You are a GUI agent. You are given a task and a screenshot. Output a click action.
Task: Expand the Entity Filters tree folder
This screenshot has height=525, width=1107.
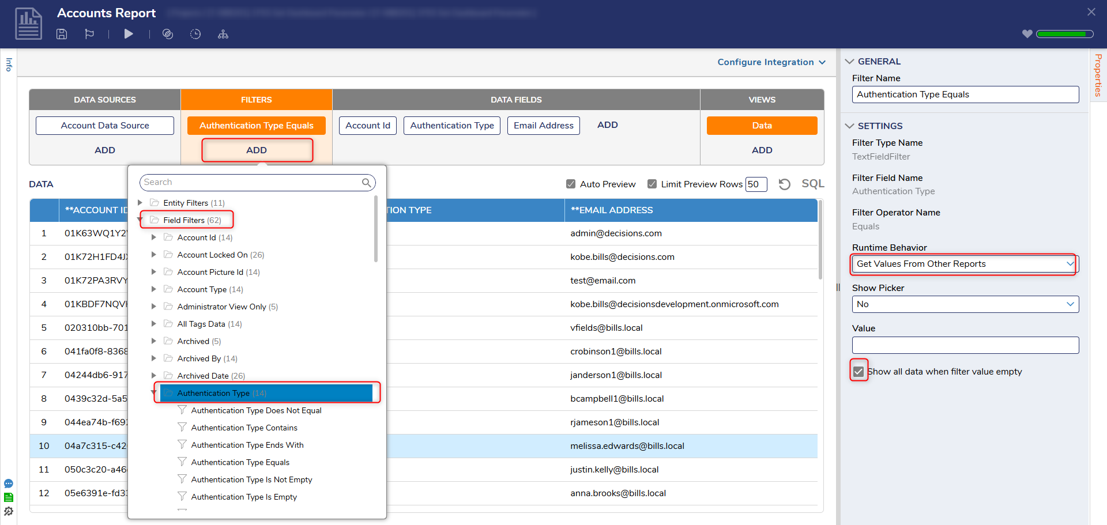pos(140,203)
